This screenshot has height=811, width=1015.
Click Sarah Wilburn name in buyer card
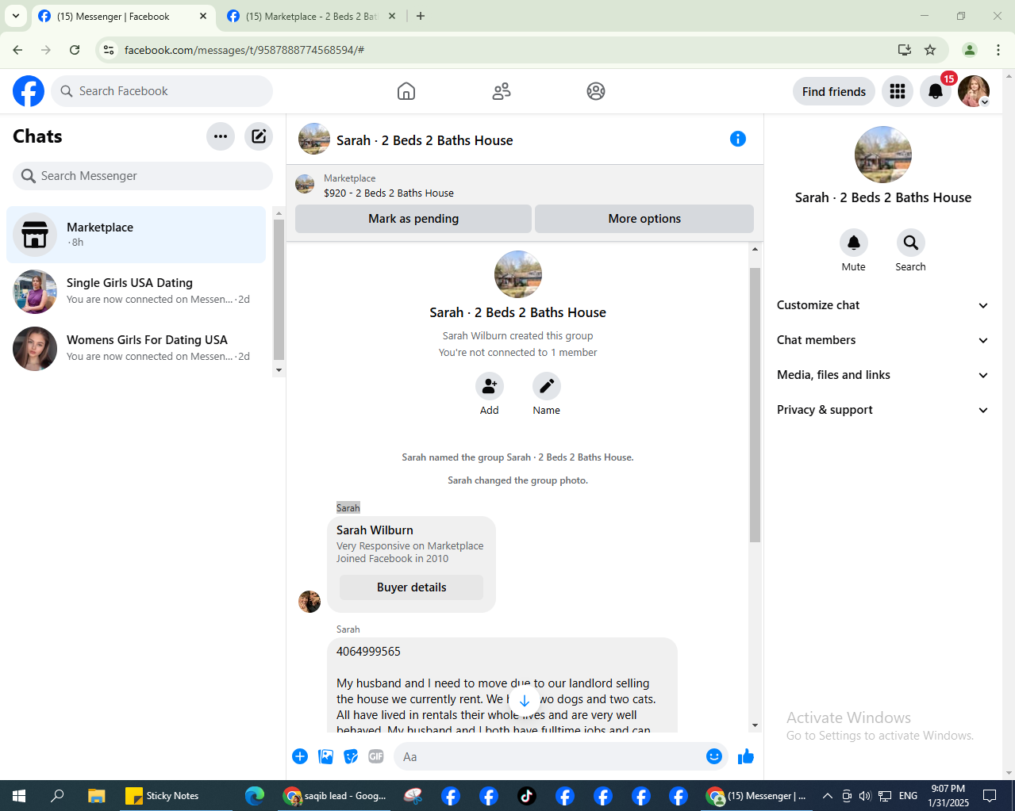375,530
